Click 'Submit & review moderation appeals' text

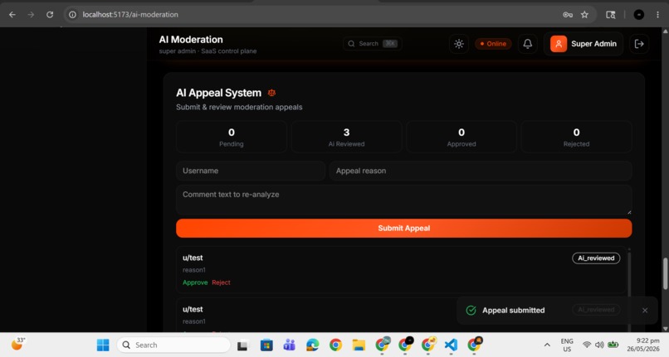pyautogui.click(x=239, y=107)
